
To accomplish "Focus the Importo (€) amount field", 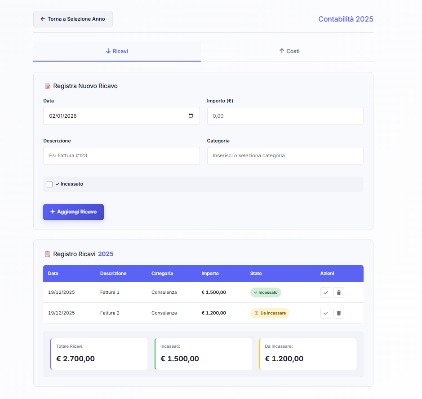I will [x=285, y=116].
